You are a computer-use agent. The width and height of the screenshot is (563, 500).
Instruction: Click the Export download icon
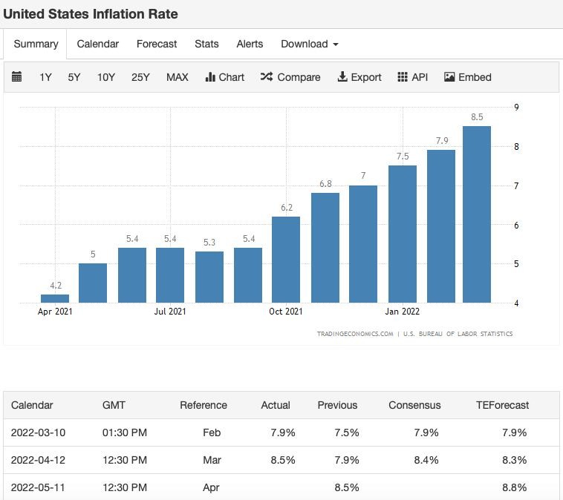tap(342, 76)
